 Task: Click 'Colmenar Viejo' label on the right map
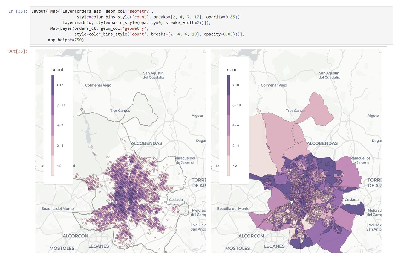point(274,85)
